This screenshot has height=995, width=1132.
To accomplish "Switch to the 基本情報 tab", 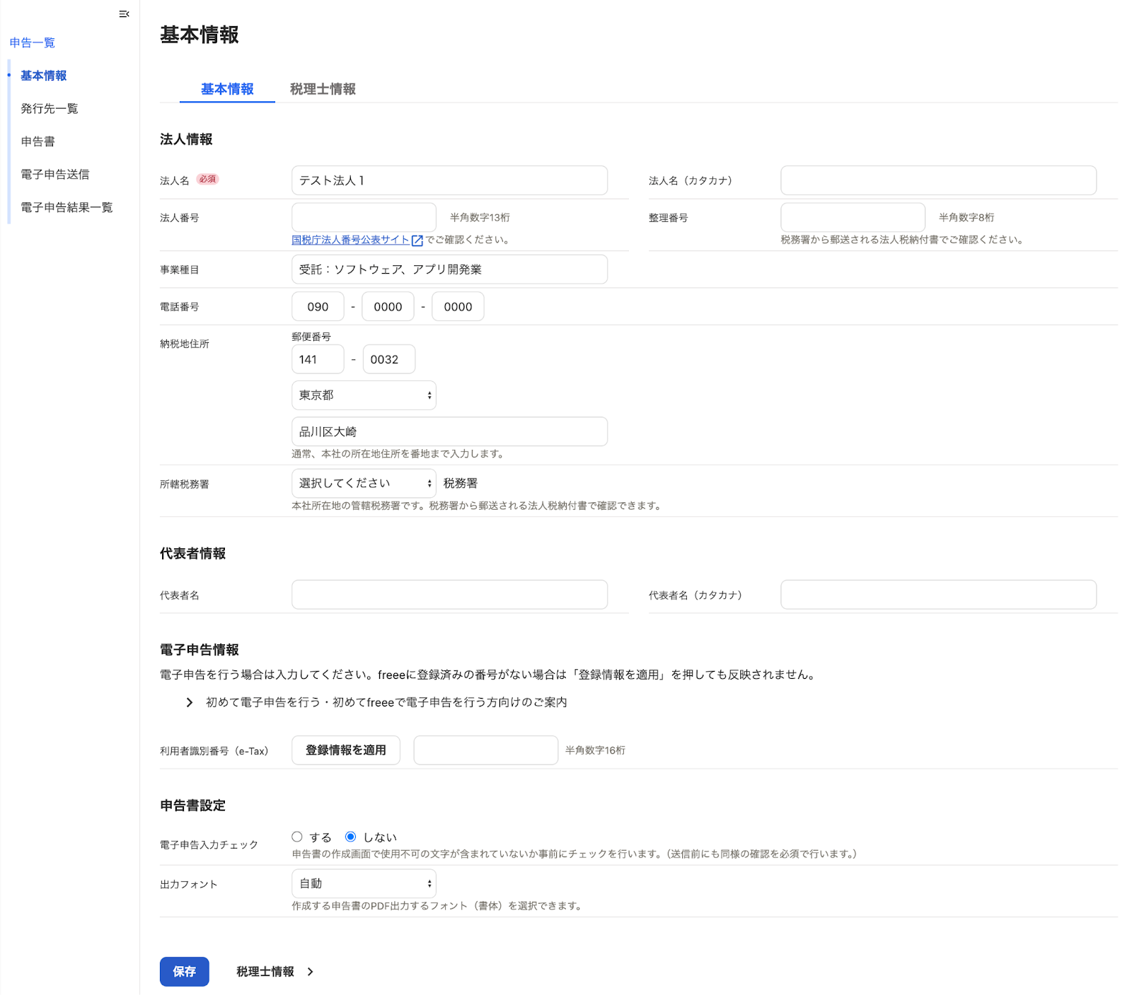I will [x=227, y=89].
